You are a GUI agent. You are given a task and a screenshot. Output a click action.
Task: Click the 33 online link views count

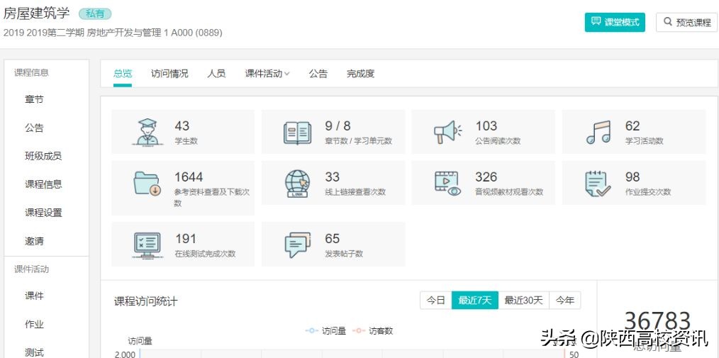pos(332,177)
